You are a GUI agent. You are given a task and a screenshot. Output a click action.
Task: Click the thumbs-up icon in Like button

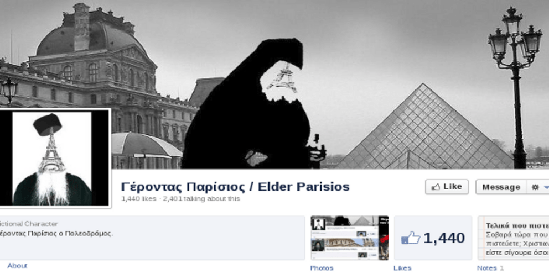point(436,187)
